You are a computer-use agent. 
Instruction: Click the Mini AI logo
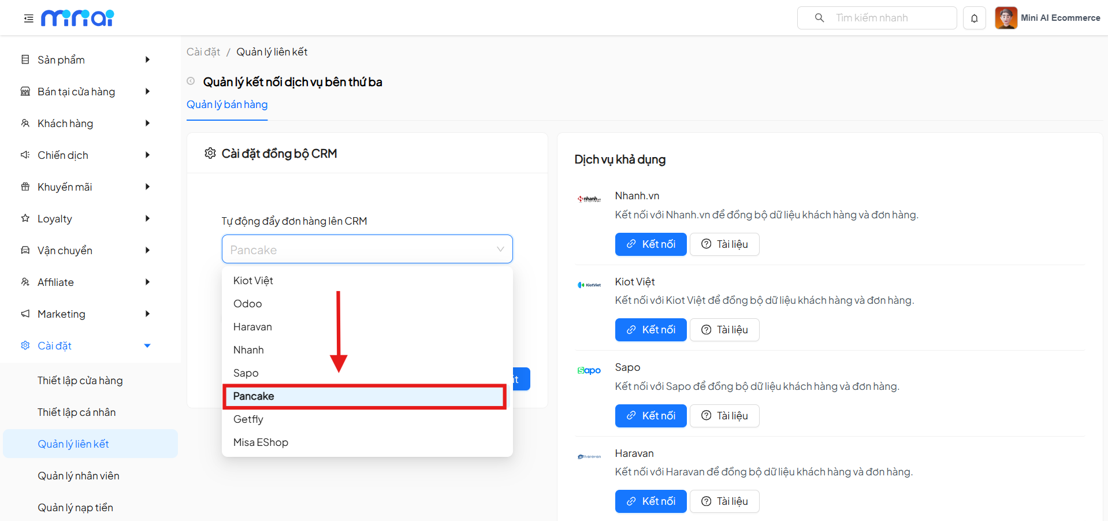(77, 17)
